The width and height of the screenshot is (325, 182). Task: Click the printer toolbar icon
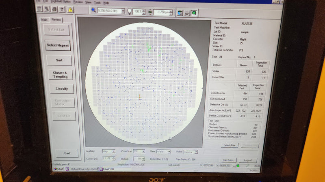[x=54, y=9]
